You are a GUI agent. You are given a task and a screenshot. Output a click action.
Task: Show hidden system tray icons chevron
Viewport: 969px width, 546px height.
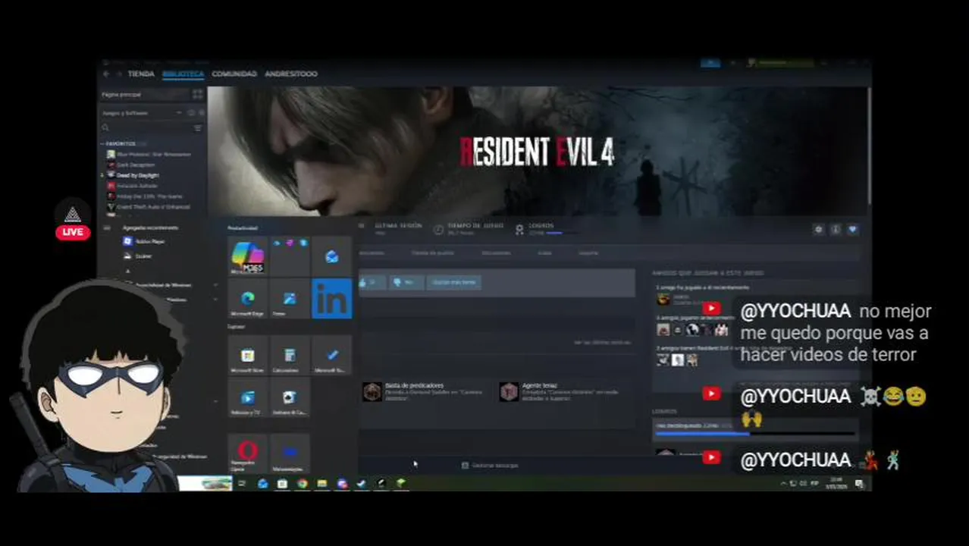pyautogui.click(x=784, y=483)
